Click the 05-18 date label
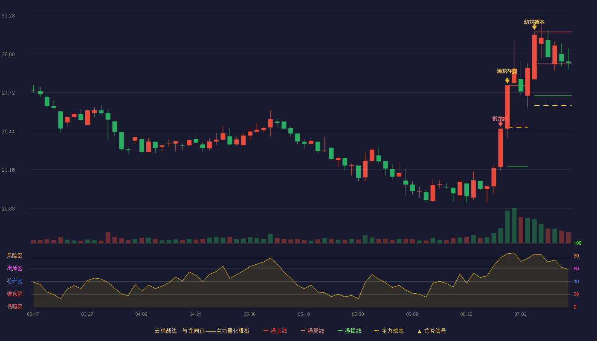This screenshot has width=597, height=341. tap(304, 314)
